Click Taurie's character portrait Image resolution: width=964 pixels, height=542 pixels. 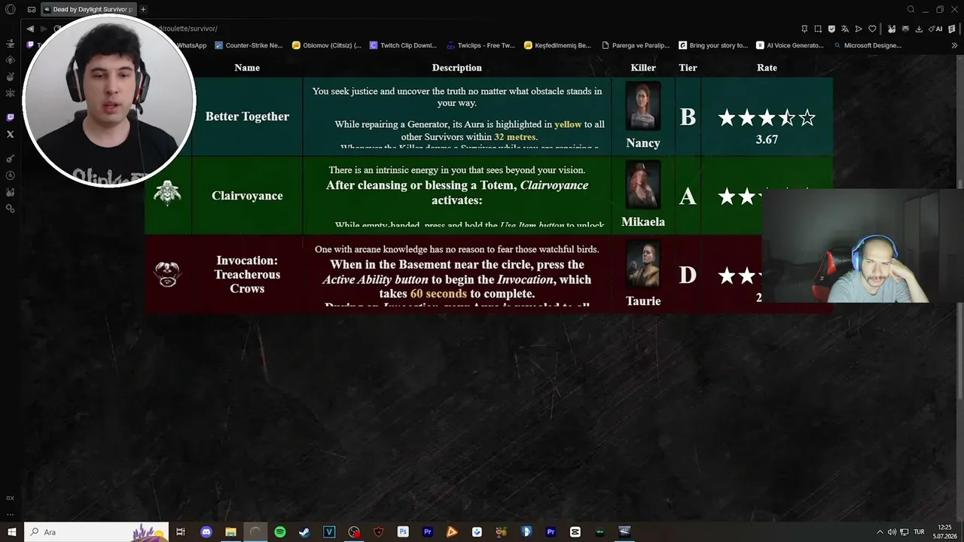coord(643,265)
